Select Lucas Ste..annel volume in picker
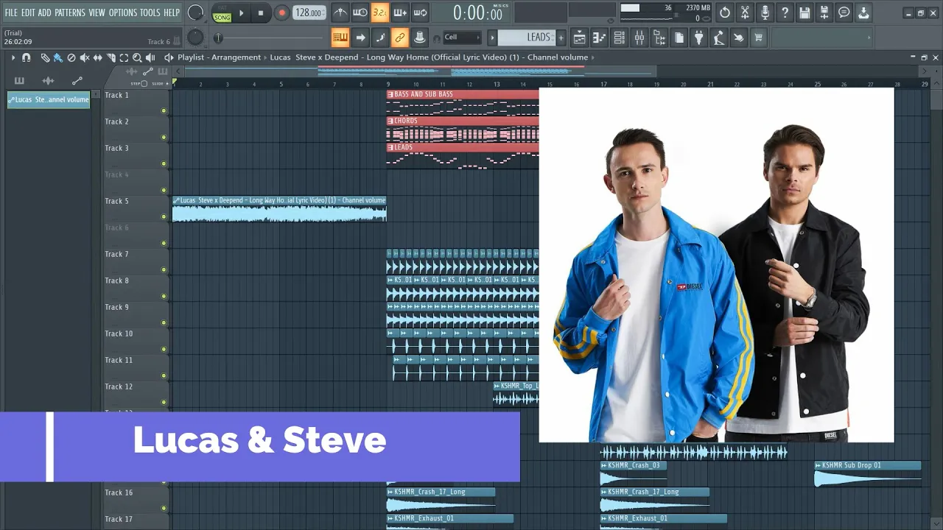 (x=49, y=99)
